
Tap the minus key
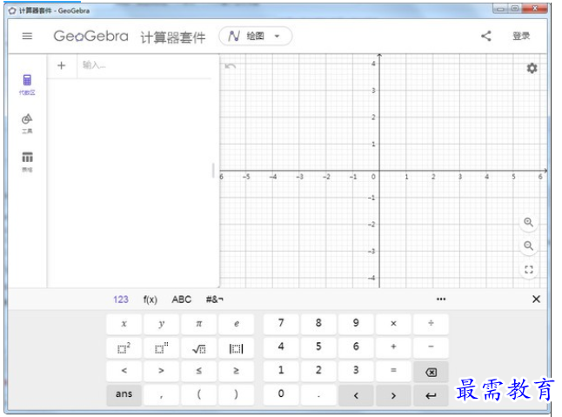(x=431, y=347)
